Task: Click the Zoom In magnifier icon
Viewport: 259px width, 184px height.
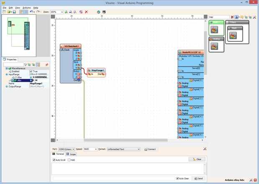Action: point(66,12)
